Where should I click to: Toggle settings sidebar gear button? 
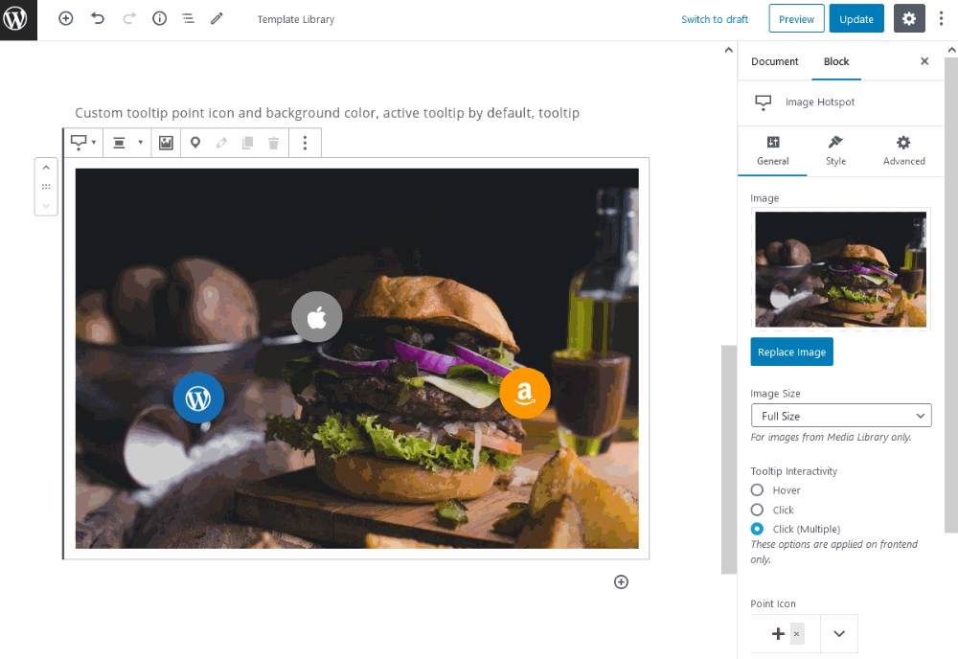pyautogui.click(x=909, y=19)
